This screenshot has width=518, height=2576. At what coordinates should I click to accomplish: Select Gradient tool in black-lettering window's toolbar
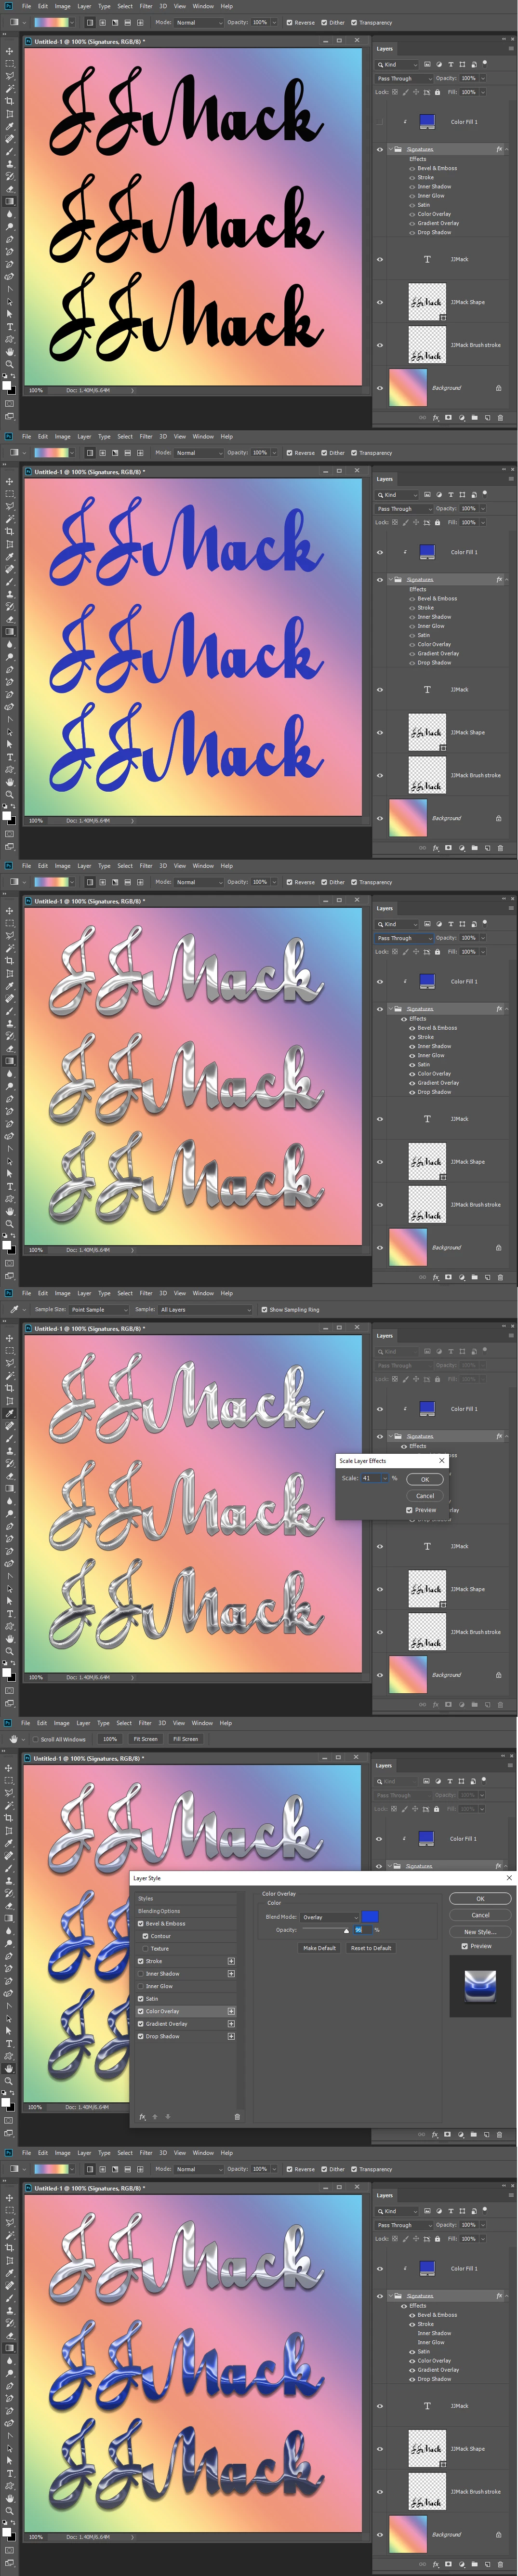click(10, 201)
